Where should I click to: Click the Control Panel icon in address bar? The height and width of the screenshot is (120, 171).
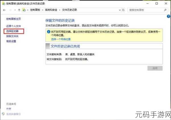point(24,10)
